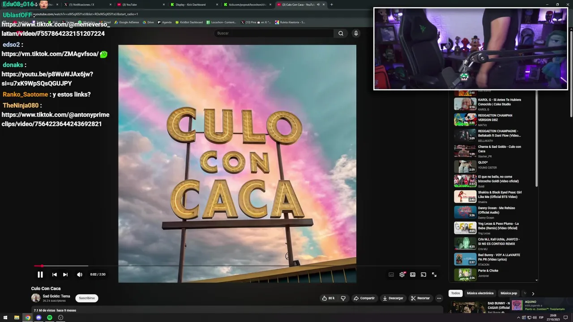Open Sad Goldo: Tema channel name
This screenshot has width=573, height=322.
[56, 296]
